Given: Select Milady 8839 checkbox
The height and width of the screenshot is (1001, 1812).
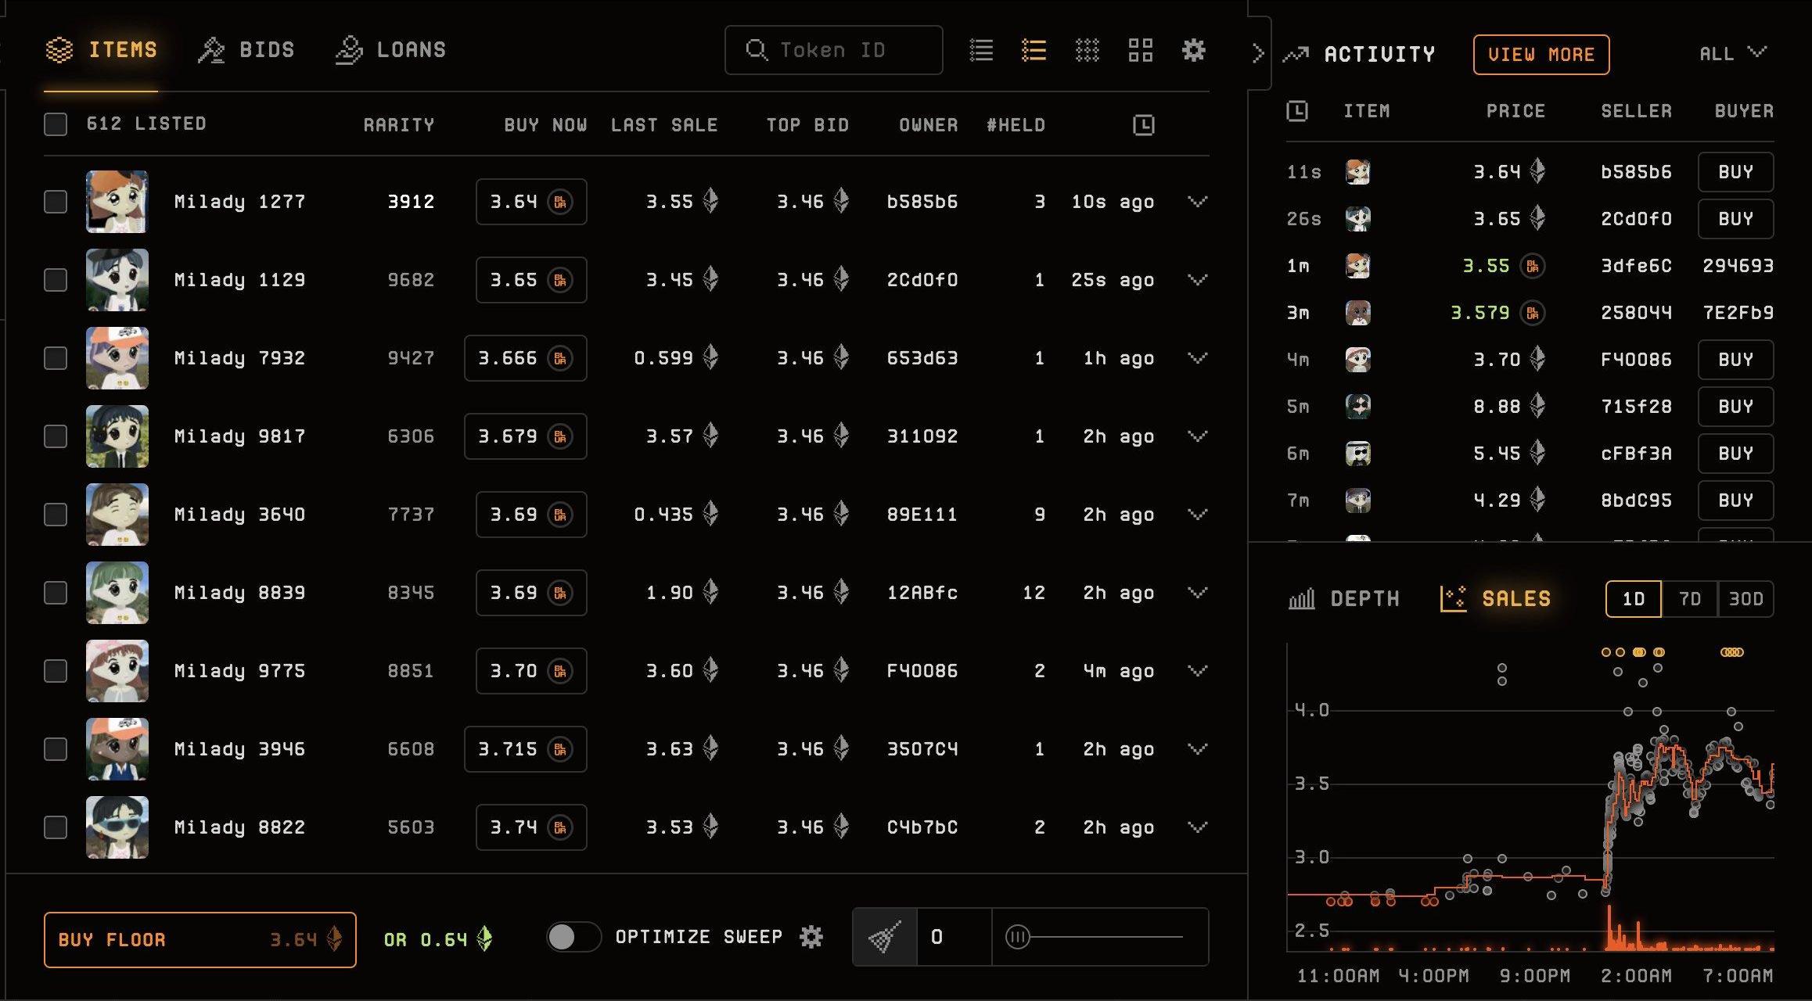Looking at the screenshot, I should (x=56, y=593).
